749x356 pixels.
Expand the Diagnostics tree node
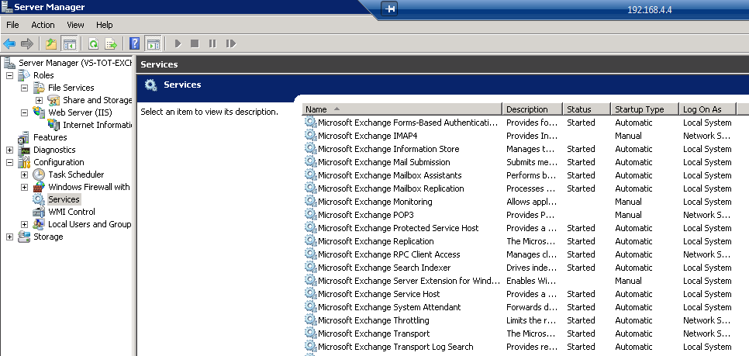(x=9, y=150)
